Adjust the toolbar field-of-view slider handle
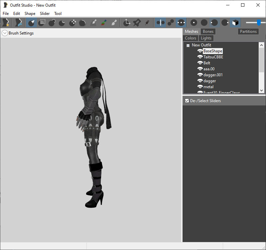The width and height of the screenshot is (266, 250). click(x=259, y=22)
